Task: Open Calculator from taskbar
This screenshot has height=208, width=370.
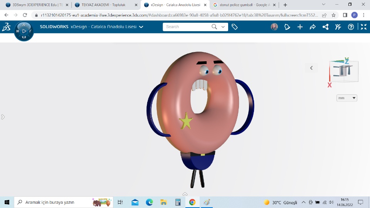Action: click(178, 202)
